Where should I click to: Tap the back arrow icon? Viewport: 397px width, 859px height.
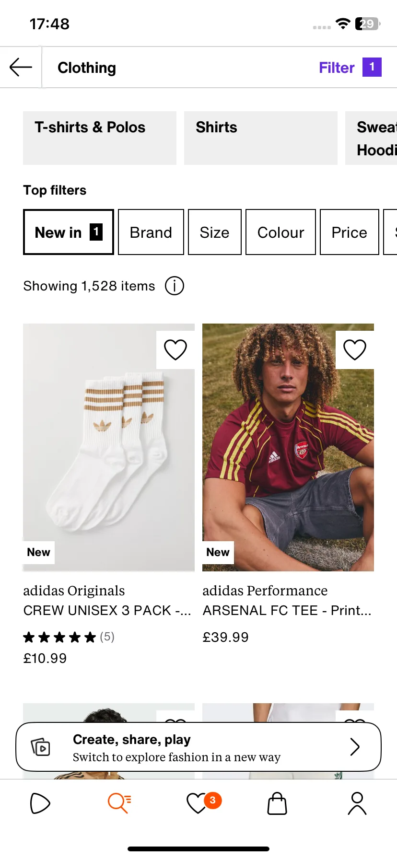(21, 67)
